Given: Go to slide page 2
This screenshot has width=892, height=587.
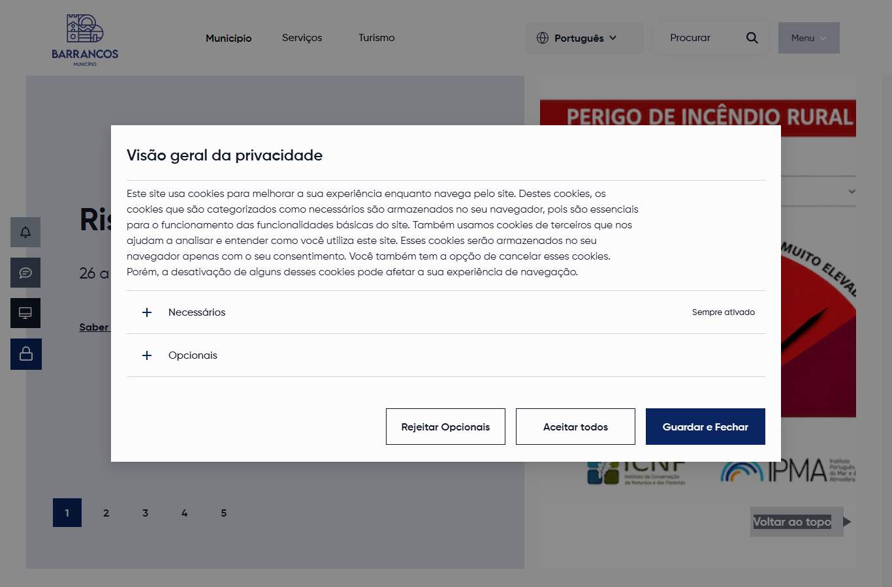Looking at the screenshot, I should tap(106, 513).
